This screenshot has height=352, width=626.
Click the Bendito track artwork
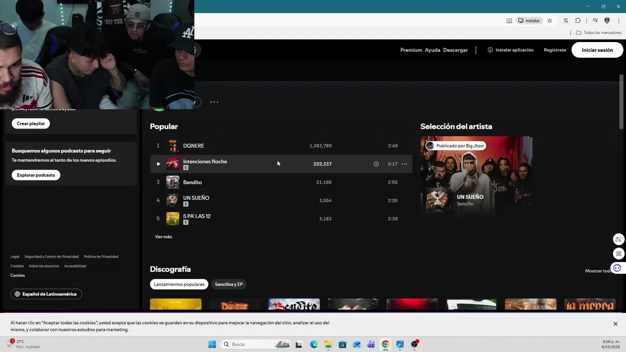pos(173,182)
